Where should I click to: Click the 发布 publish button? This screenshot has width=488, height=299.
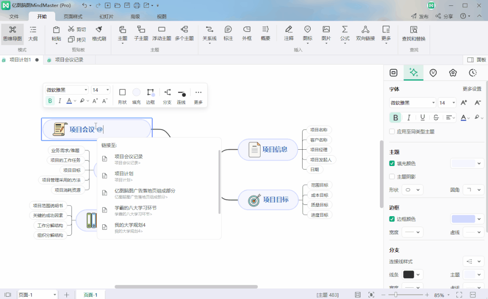point(420,16)
